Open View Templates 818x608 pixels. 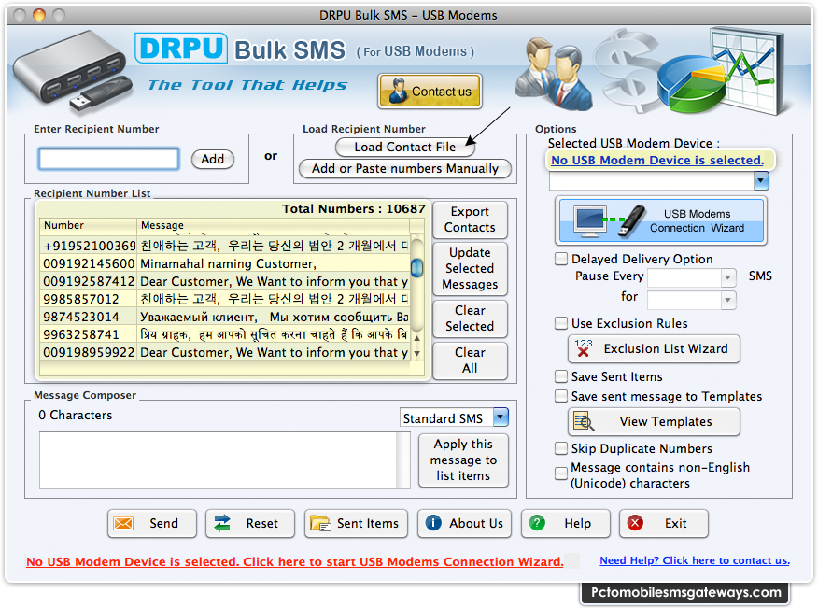point(654,422)
